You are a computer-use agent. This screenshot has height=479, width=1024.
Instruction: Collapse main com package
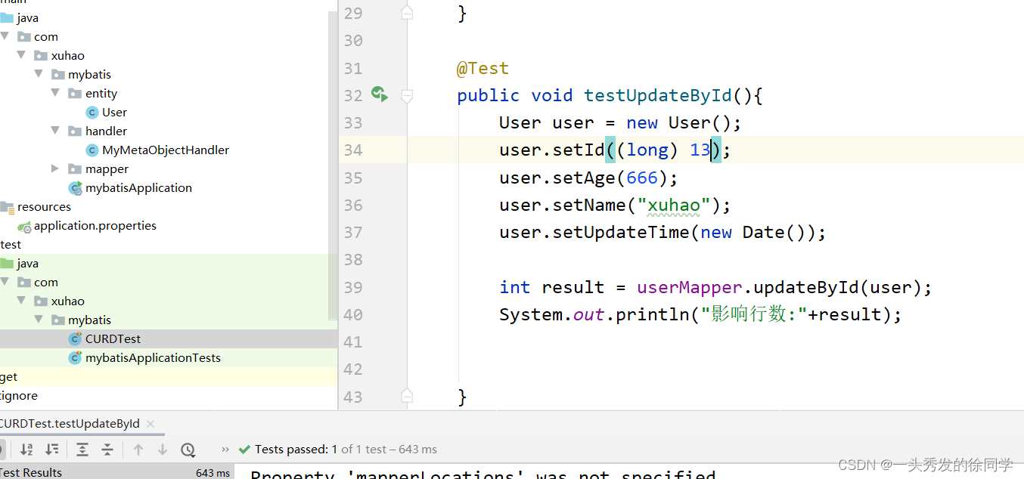[5, 36]
